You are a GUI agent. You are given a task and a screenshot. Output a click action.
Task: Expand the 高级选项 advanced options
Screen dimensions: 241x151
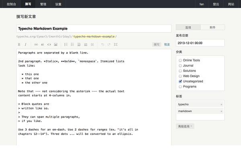click(x=185, y=126)
